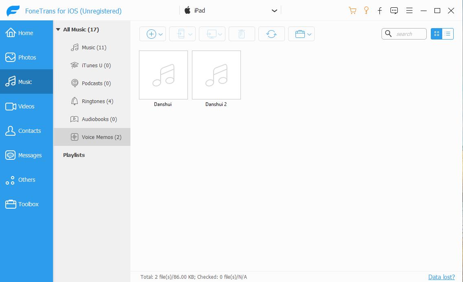463x282 pixels.
Task: Click the Add (plus) toolbar icon
Action: 151,34
